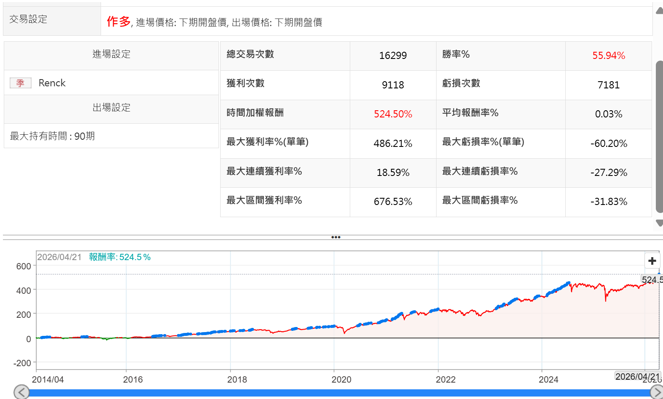Screen dimensions: 663x399
Task: Click the blue timeline range bar
Action: [x=337, y=393]
